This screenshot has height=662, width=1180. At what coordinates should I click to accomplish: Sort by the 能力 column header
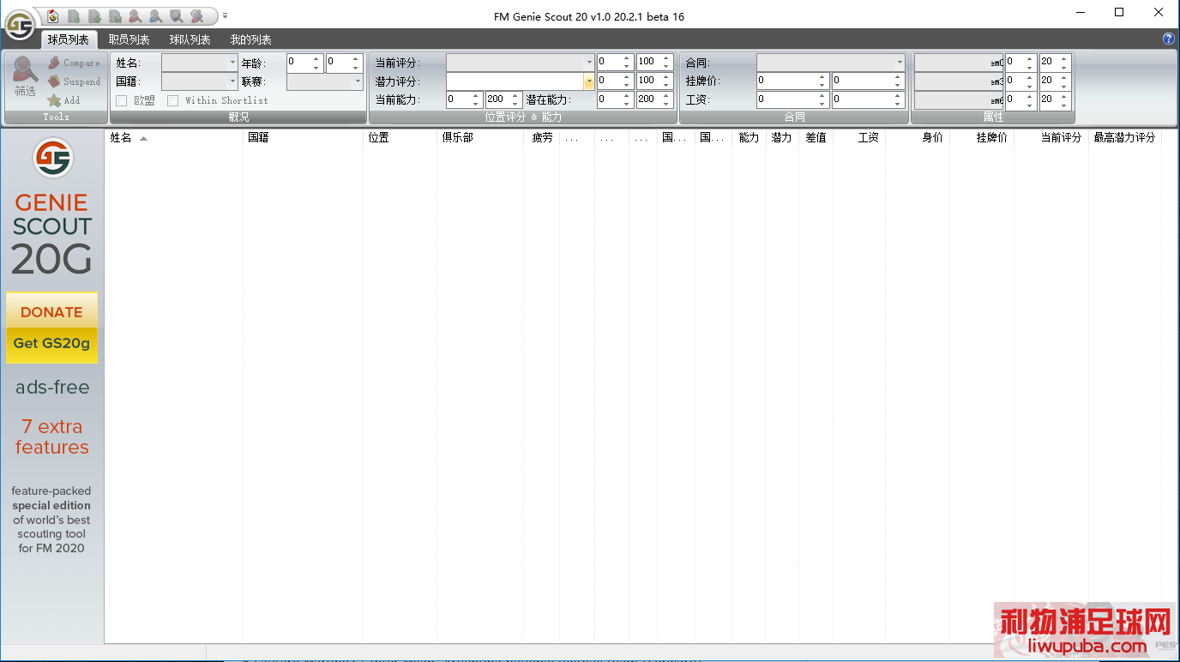(x=749, y=137)
